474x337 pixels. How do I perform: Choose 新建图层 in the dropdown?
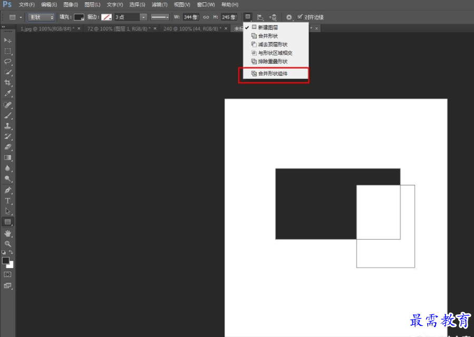click(x=276, y=27)
